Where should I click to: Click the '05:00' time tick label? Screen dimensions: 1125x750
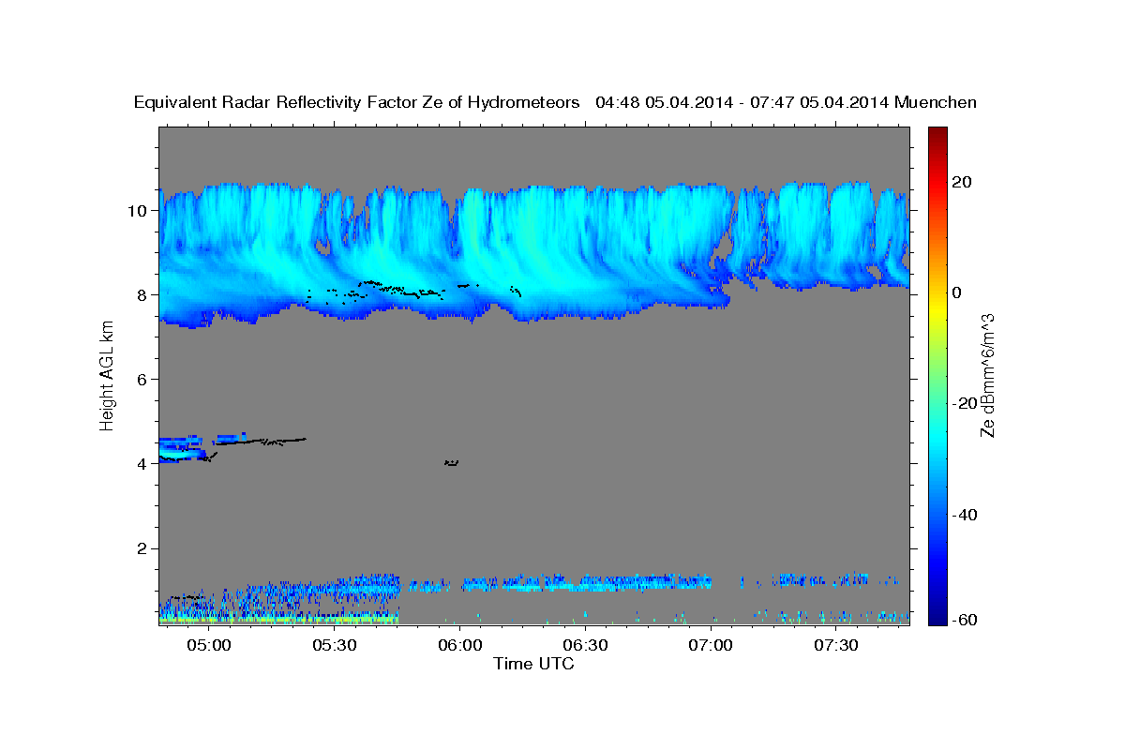click(x=209, y=645)
